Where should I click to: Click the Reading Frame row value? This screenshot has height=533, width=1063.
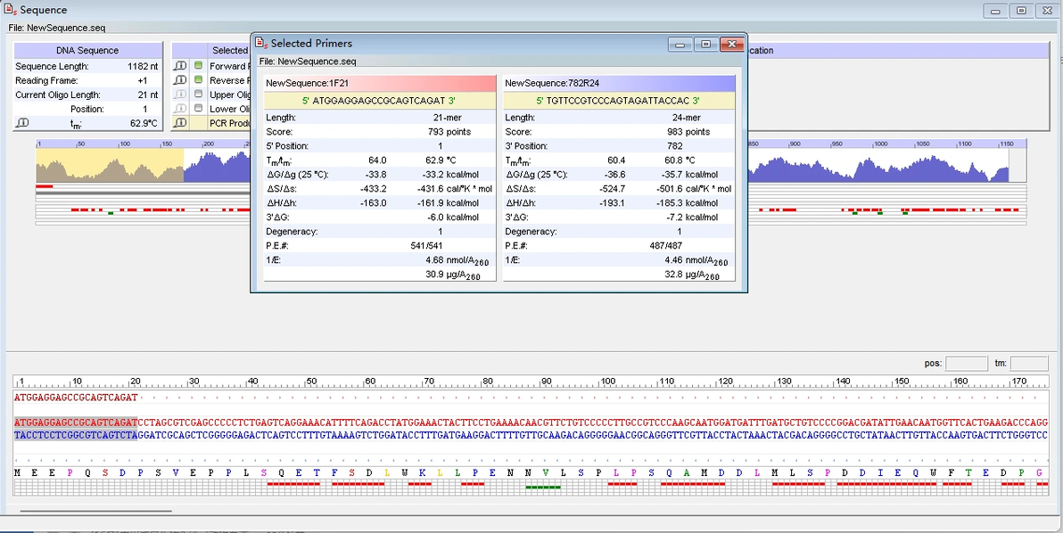click(143, 80)
